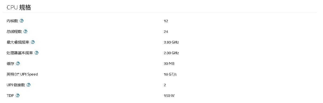The height and width of the screenshot is (103, 323).
Task: Click the 总线程数 label
Action: (x=14, y=31)
